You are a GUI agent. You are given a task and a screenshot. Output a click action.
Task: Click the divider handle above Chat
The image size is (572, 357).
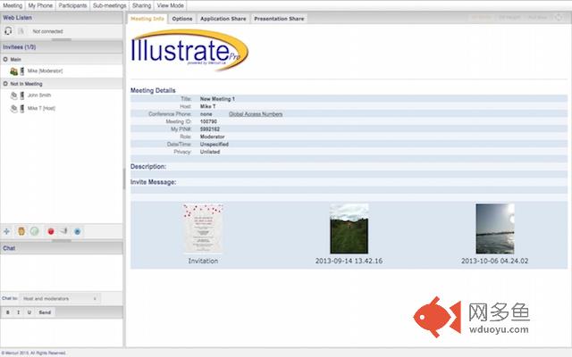point(62,241)
